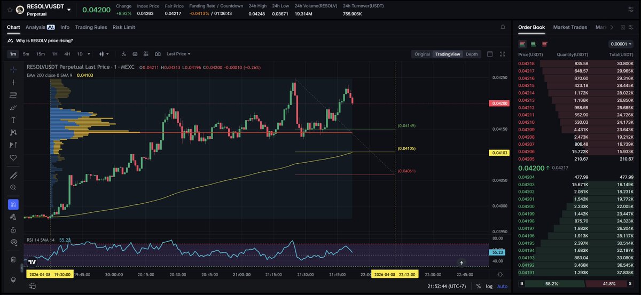This screenshot has height=295, width=641.
Task: Select the ruler measure tool
Action: tap(13, 175)
